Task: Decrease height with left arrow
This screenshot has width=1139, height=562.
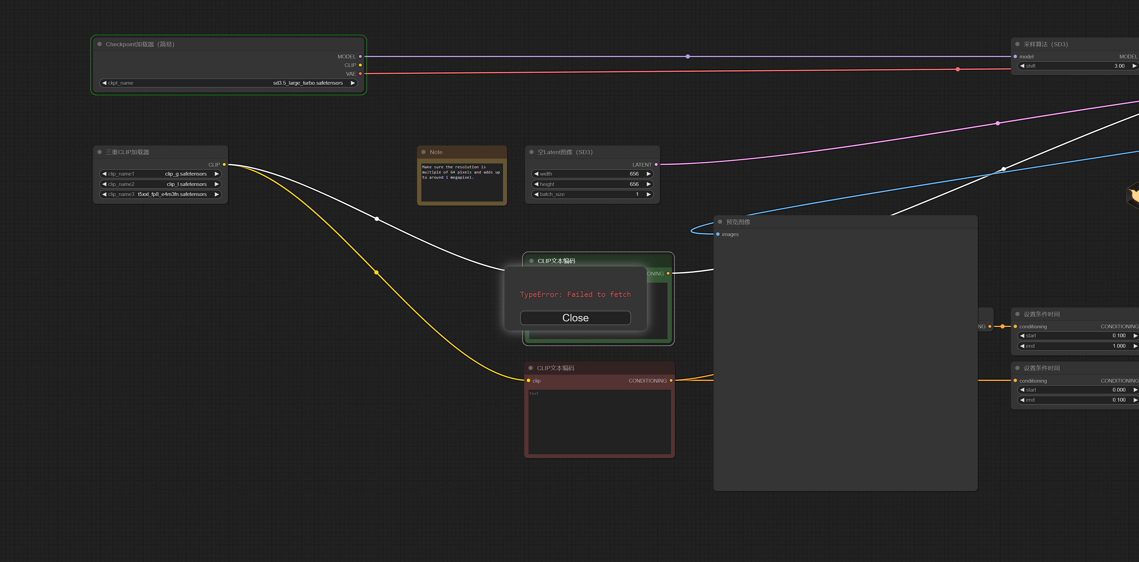Action: pos(536,184)
